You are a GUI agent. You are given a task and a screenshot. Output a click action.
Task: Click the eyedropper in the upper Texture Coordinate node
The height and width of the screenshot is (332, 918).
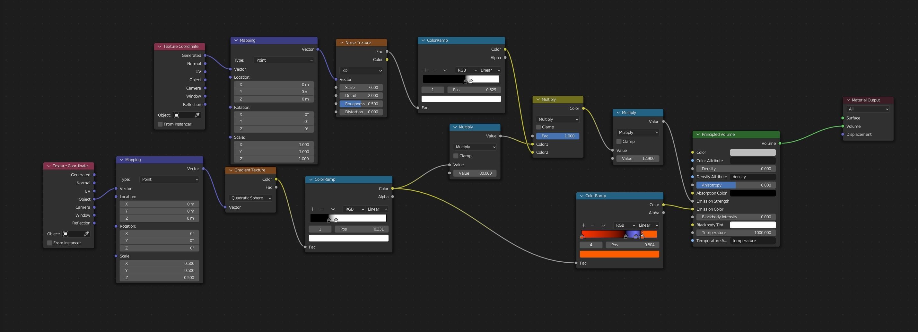tap(197, 115)
